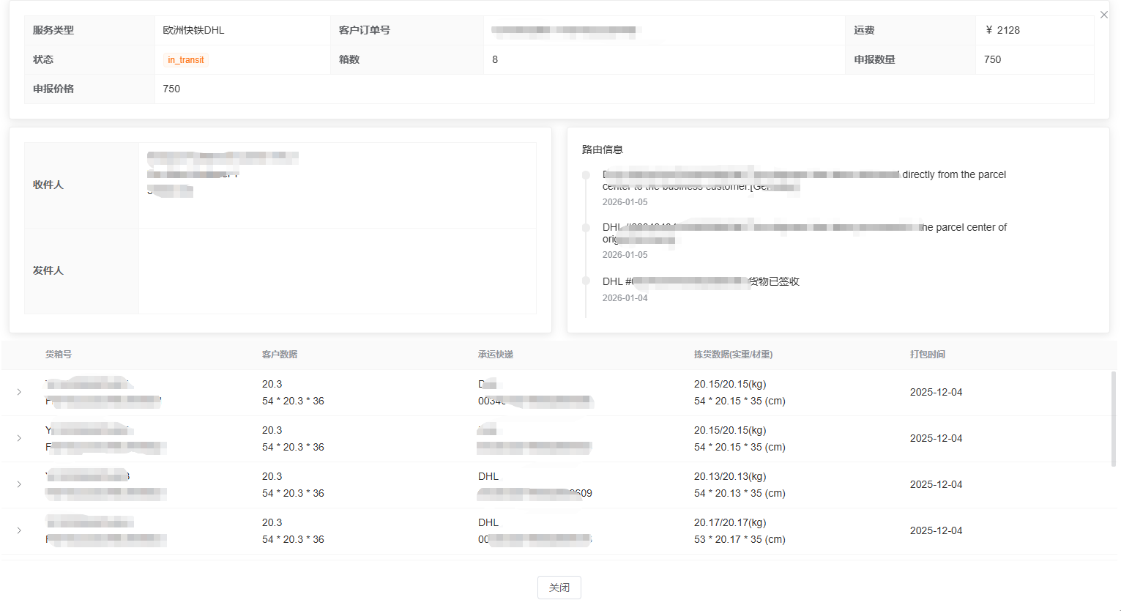Click the box list vertical scrollbar
This screenshot has width=1121, height=611.
1114,419
